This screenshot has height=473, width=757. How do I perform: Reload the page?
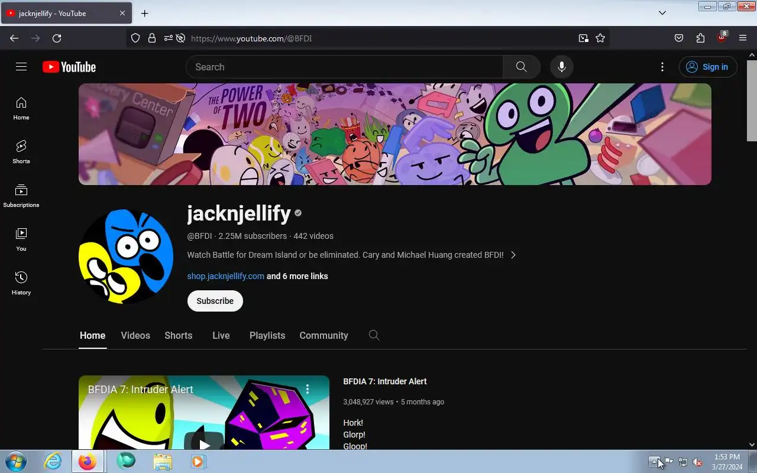tap(57, 38)
